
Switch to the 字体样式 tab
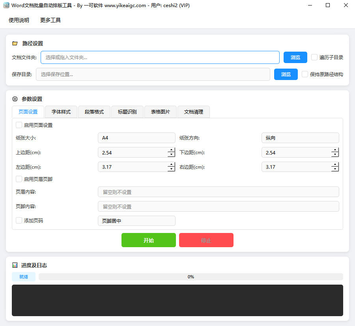(x=61, y=112)
